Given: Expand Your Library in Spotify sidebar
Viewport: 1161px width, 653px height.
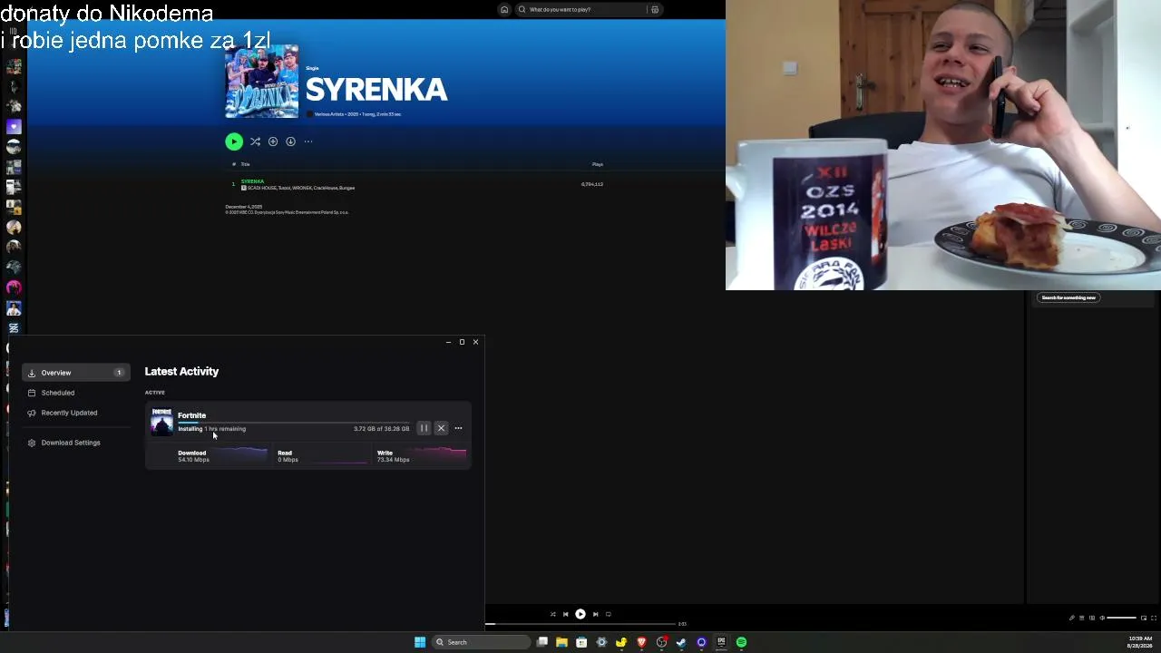Looking at the screenshot, I should [x=14, y=30].
